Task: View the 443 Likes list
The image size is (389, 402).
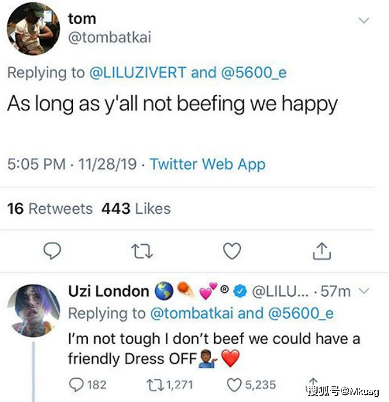Action: pos(136,209)
